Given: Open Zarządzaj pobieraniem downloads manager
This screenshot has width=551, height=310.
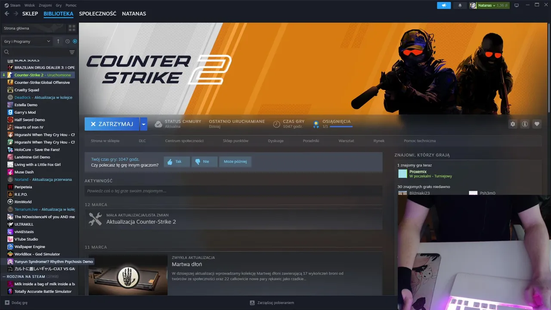Looking at the screenshot, I should coord(272,303).
